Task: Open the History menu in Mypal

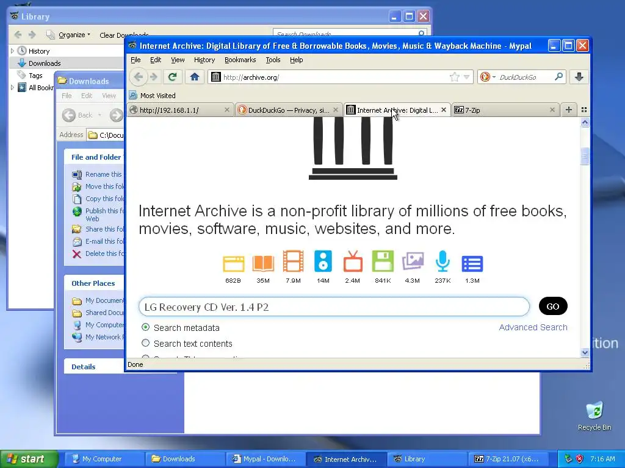Action: pos(204,60)
